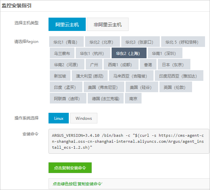Screen dimensions: 210x190
Task: Click the 监控安装指引 title
Action: [x=17, y=6]
